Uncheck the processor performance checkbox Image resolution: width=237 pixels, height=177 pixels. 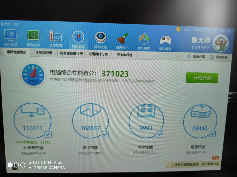[48, 134]
